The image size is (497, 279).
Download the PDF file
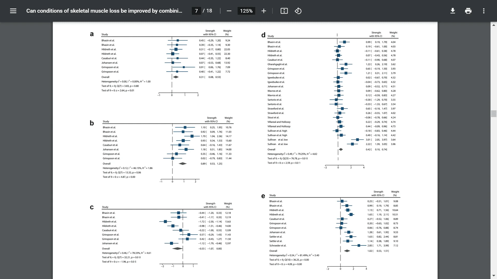[452, 11]
